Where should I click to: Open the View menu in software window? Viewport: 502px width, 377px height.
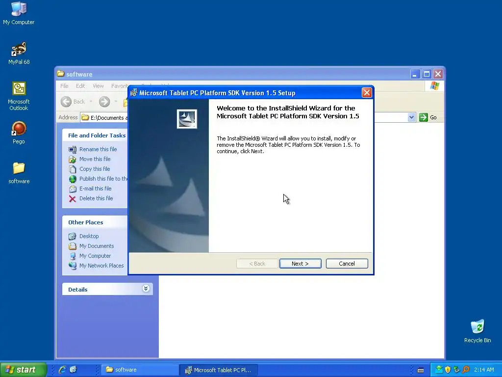tap(98, 86)
